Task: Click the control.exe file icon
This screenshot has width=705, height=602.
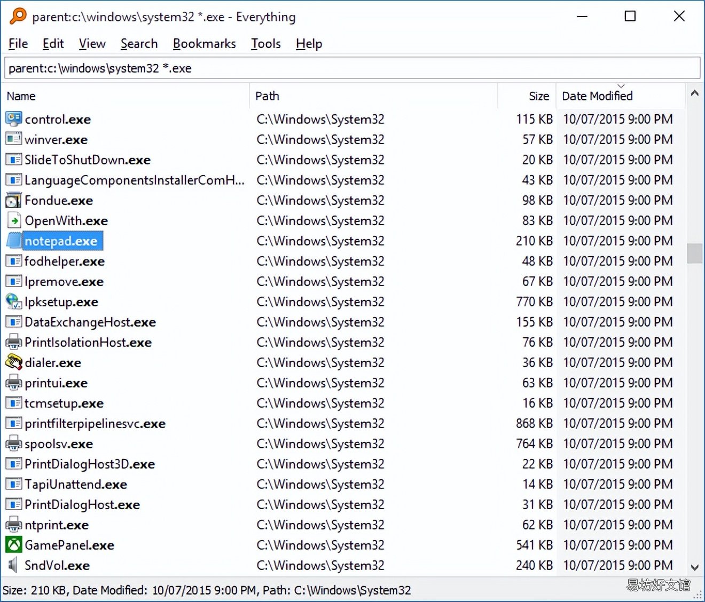Action: pyautogui.click(x=13, y=119)
